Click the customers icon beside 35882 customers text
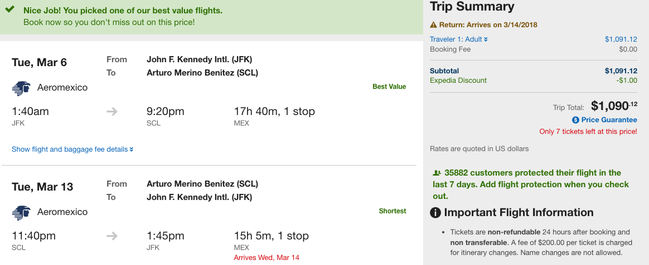This screenshot has width=649, height=265. pyautogui.click(x=437, y=173)
